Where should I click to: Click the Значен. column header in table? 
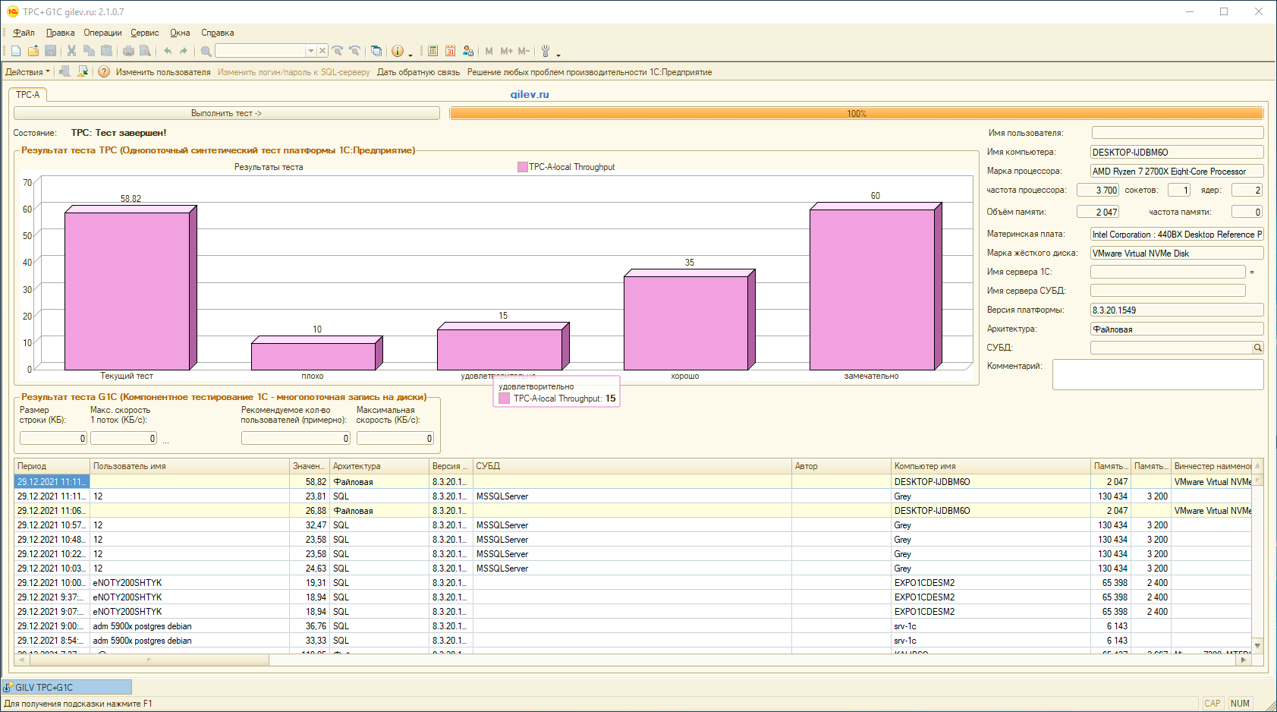pyautogui.click(x=309, y=466)
